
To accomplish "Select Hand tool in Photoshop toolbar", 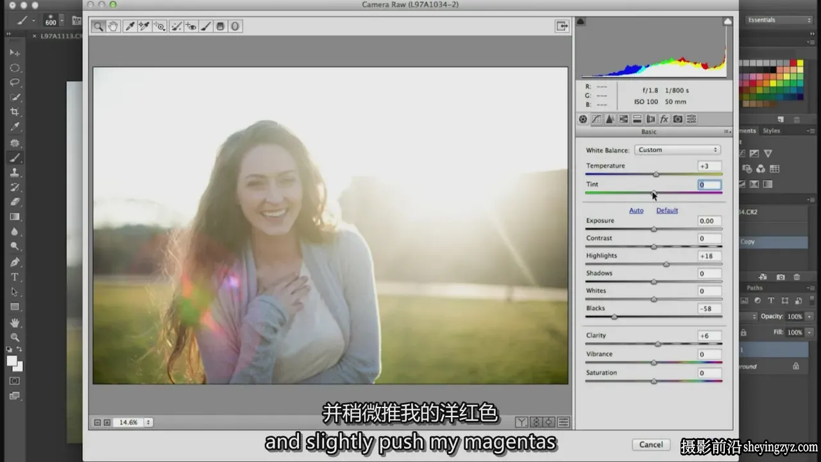I will [x=14, y=323].
